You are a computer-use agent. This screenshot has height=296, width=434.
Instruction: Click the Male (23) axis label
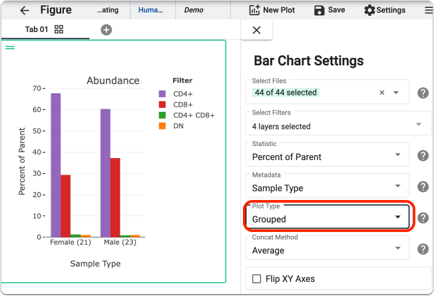tap(120, 242)
